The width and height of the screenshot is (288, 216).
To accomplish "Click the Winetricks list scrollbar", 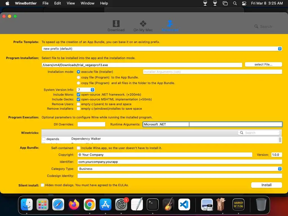I will pos(280,140).
